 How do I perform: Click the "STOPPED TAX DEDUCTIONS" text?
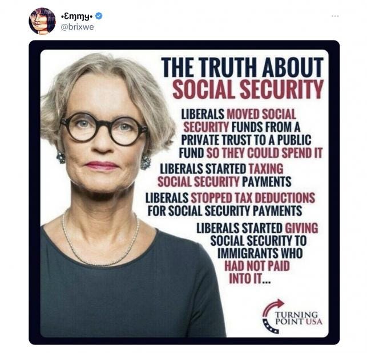(x=253, y=198)
